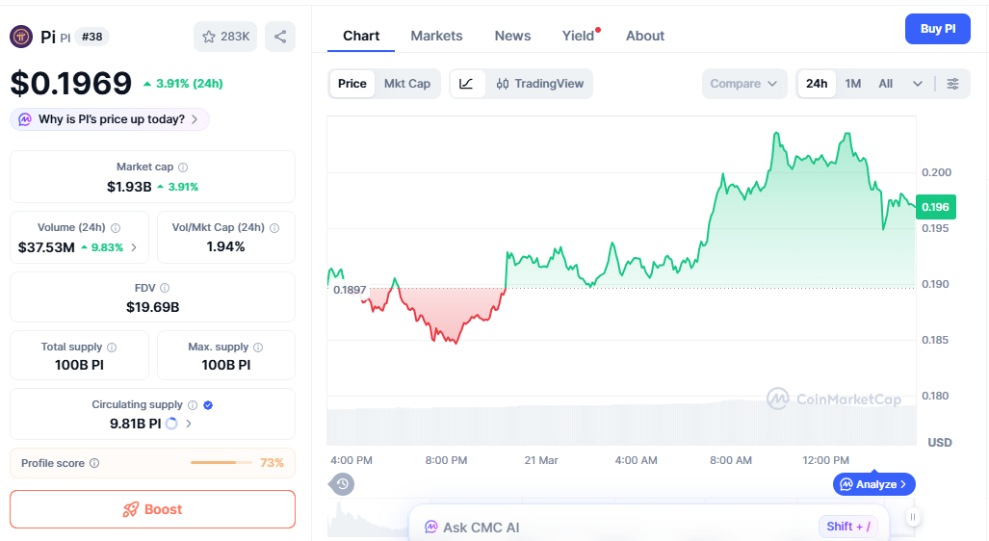
Task: Click the Shift + / shortcut badge
Action: (x=848, y=527)
